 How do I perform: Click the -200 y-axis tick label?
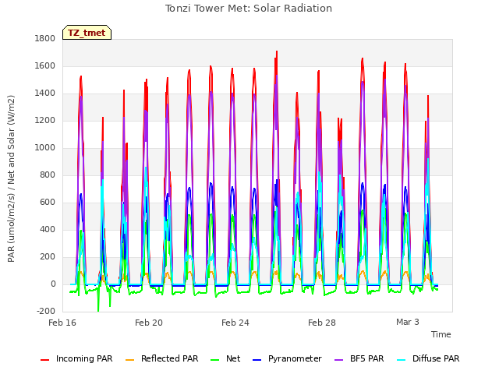[x=46, y=312]
